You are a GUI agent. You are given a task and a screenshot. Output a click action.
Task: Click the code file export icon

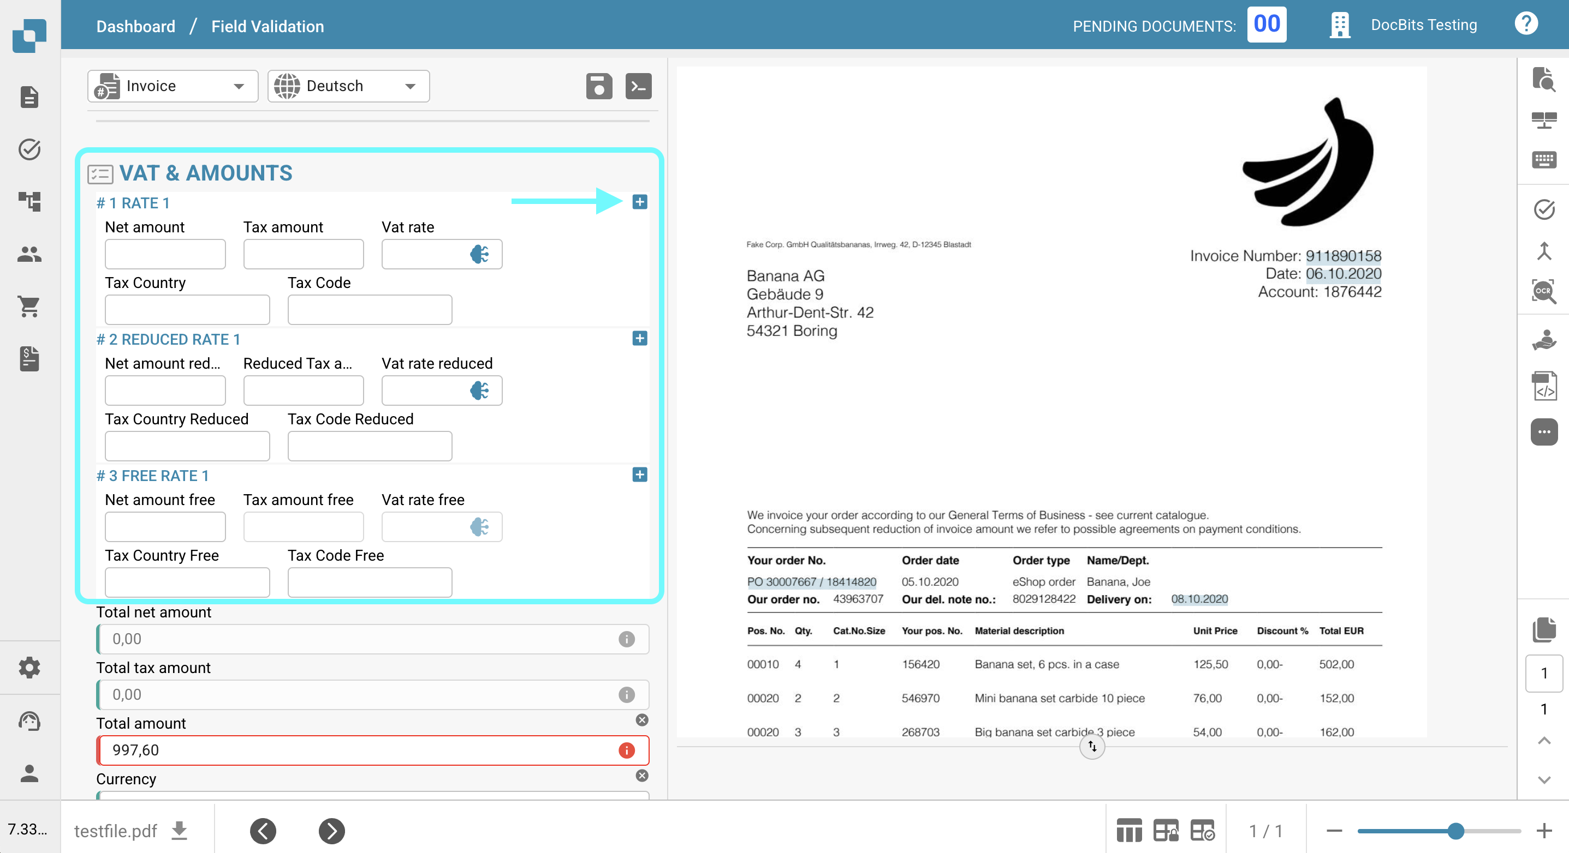click(x=1543, y=386)
